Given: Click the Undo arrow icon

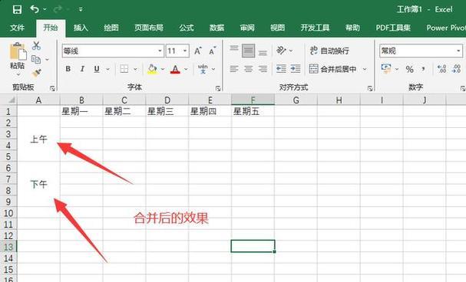Looking at the screenshot, I should coord(35,9).
